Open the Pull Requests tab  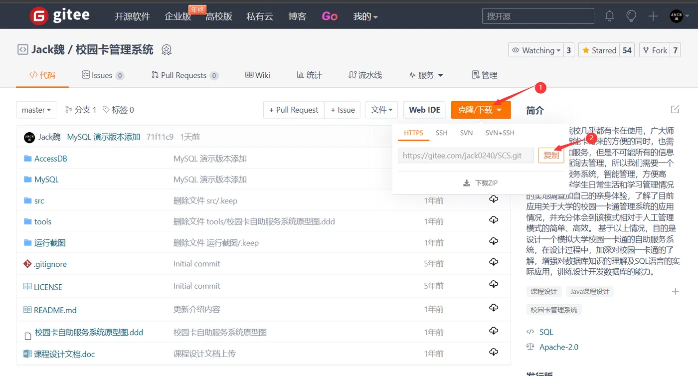pos(185,75)
